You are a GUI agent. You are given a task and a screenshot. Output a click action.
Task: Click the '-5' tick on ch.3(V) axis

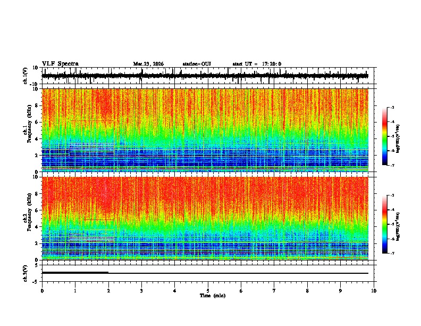point(36,282)
